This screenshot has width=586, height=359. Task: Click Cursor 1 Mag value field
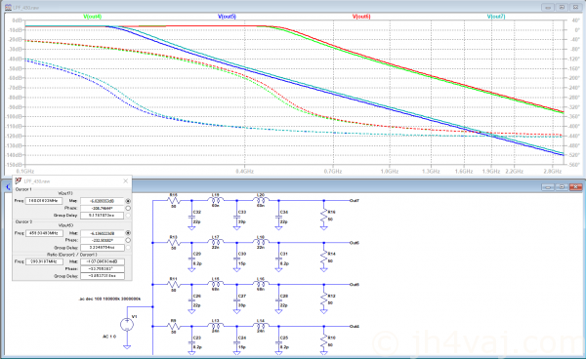(102, 201)
